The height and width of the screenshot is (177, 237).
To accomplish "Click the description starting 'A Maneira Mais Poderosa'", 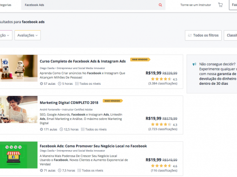I will coord(84,160).
